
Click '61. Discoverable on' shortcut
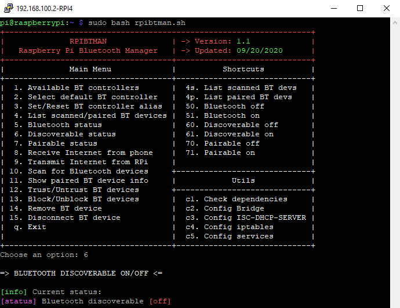pos(230,134)
